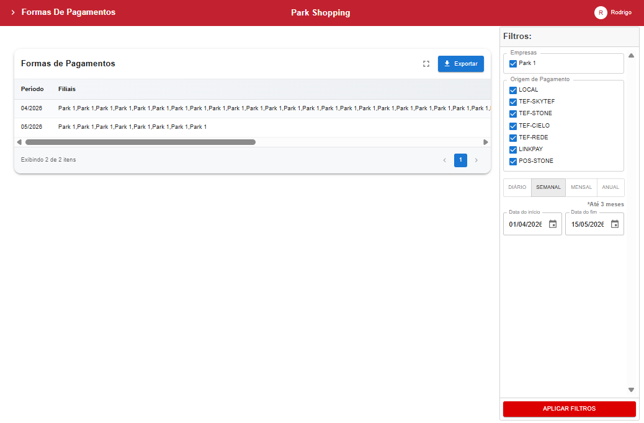
Task: Edit the end date field 15/05/2026
Action: [588, 225]
